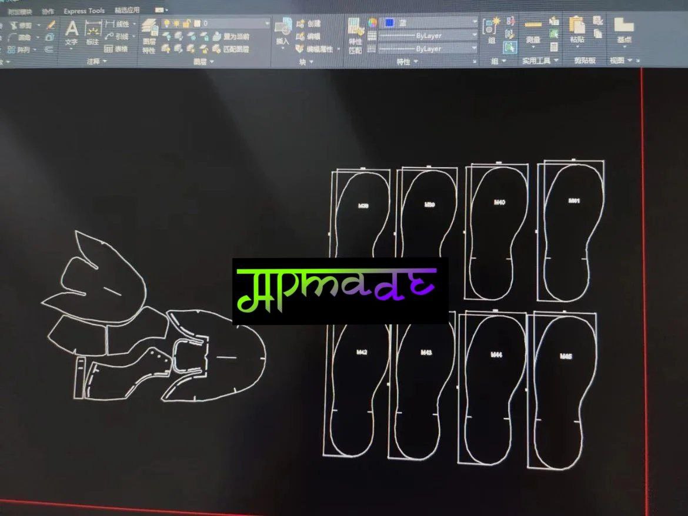Toggle Group Selection on/off highlighted icon
Viewport: 688px width, 516px height.
coord(510,47)
